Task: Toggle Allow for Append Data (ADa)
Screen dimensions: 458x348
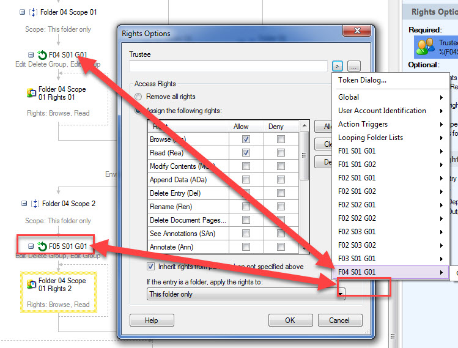Action: click(x=246, y=180)
